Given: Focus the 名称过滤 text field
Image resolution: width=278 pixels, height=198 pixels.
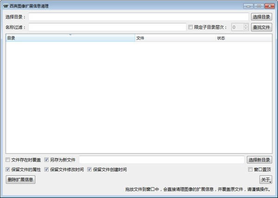Looking at the screenshot, I should [107, 27].
